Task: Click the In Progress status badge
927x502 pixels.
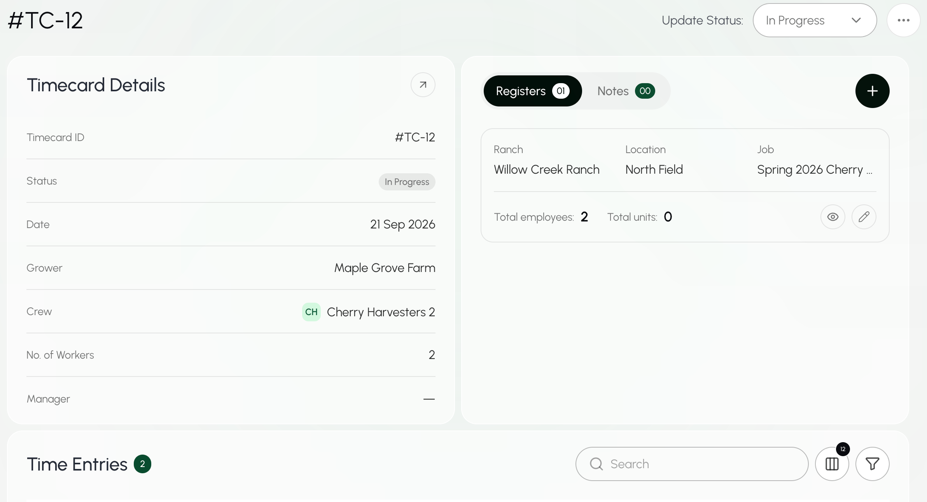Action: (x=407, y=182)
